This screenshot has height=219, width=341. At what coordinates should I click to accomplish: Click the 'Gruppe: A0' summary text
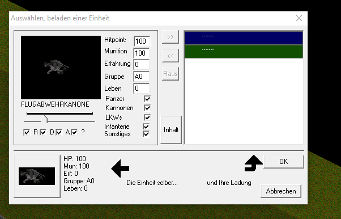coord(79,181)
